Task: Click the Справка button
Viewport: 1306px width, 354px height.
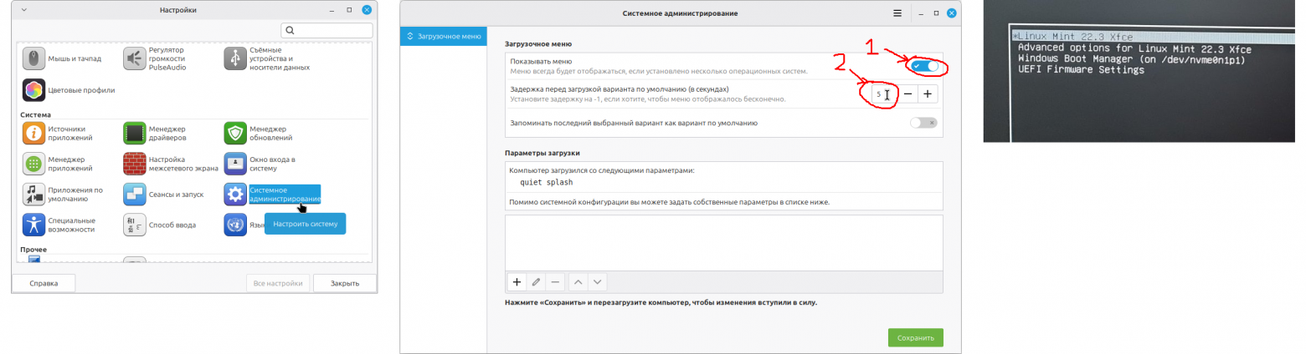Action: (44, 283)
